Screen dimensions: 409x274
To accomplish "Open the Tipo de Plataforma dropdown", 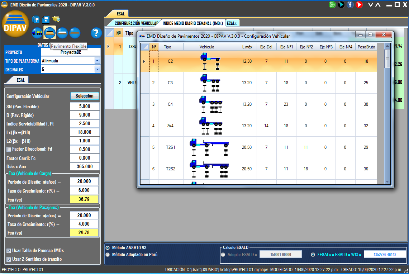I will pos(97,61).
